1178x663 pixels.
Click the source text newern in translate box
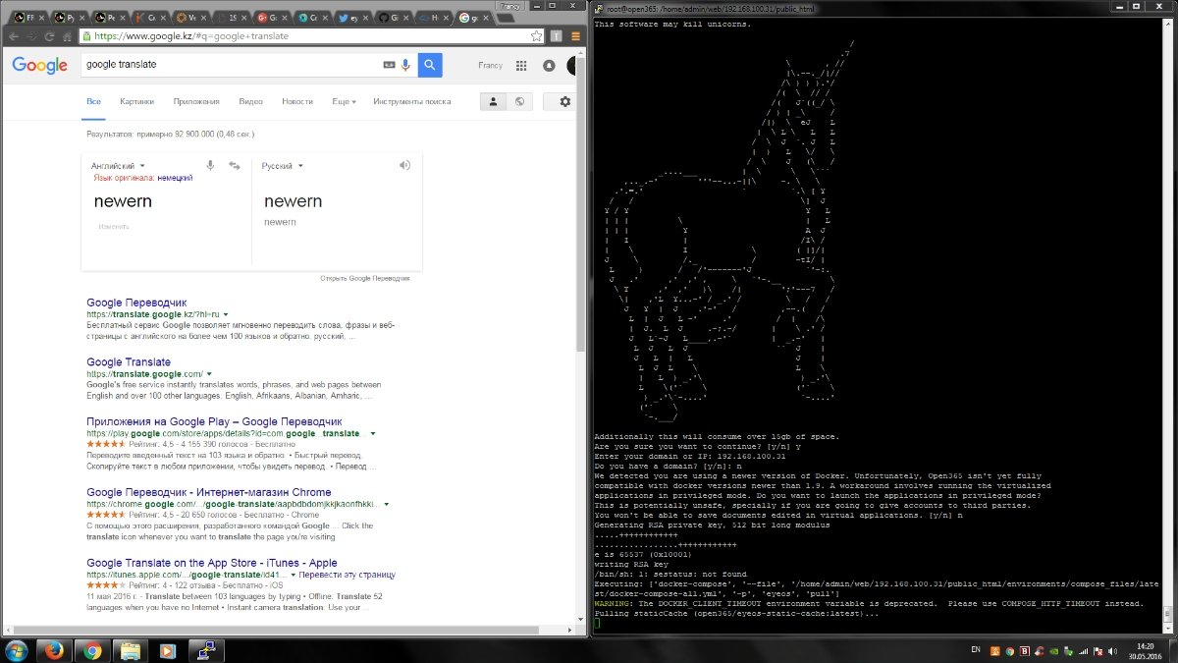[x=123, y=200]
